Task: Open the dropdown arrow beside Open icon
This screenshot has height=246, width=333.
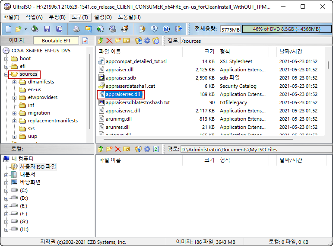Action: [25, 29]
